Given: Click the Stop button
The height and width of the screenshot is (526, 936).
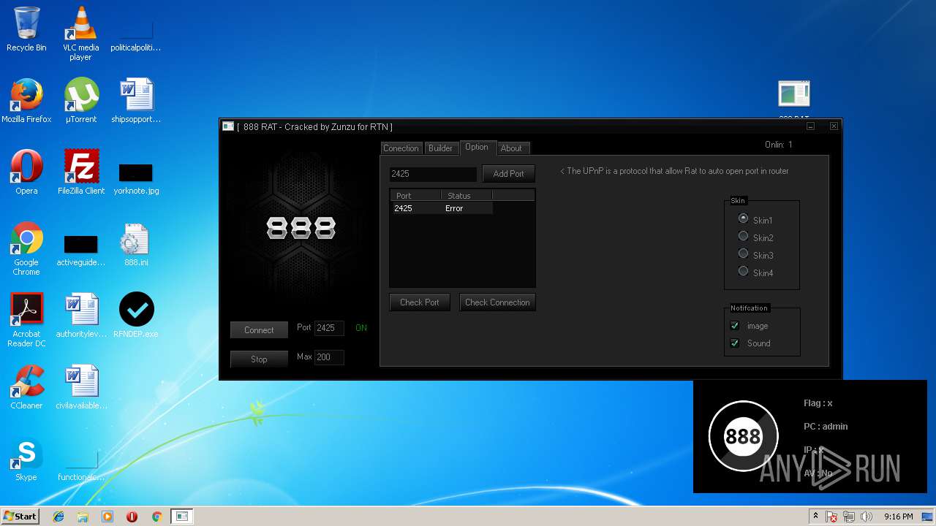Looking at the screenshot, I should tap(259, 359).
